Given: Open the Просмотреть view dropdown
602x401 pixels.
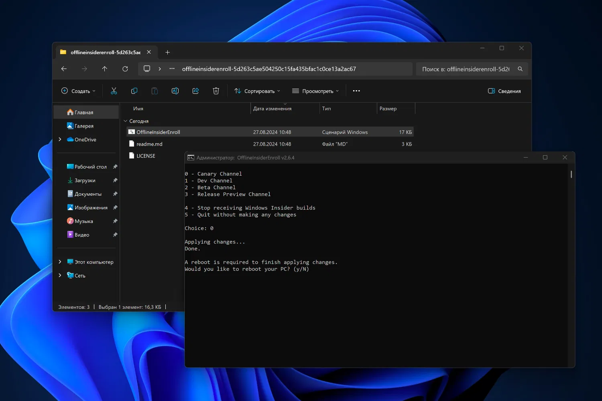Looking at the screenshot, I should (x=315, y=91).
